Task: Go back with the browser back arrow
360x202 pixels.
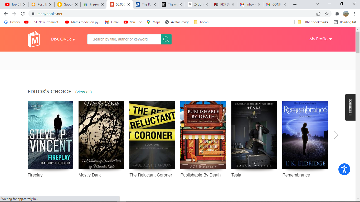Action: click(6, 14)
